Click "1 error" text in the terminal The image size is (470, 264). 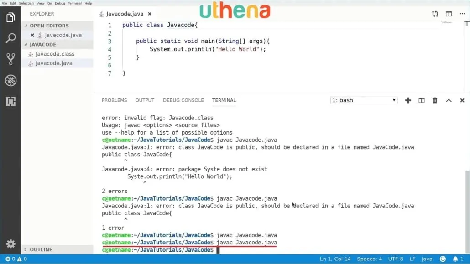pos(113,228)
